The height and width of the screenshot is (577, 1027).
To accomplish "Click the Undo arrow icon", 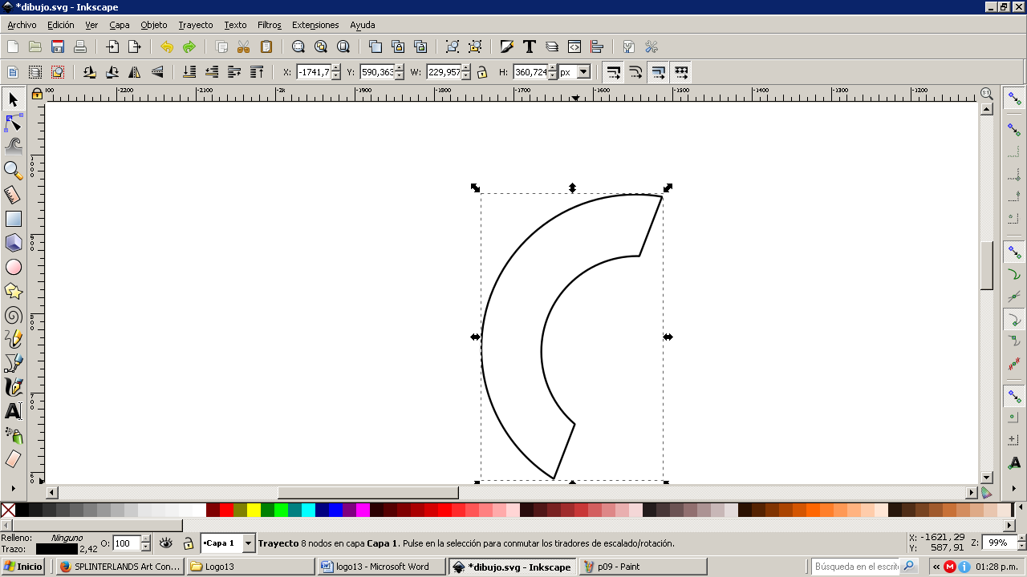I will (167, 46).
